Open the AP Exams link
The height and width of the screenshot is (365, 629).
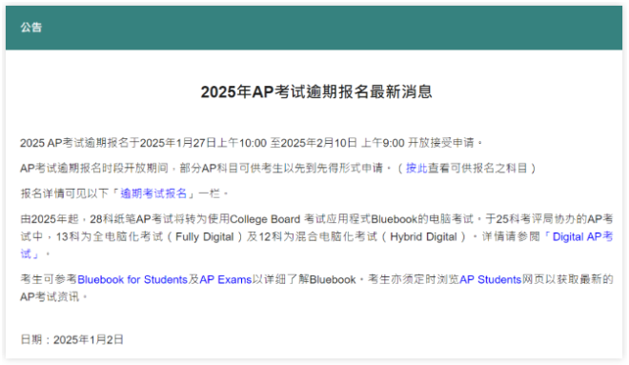click(x=226, y=279)
